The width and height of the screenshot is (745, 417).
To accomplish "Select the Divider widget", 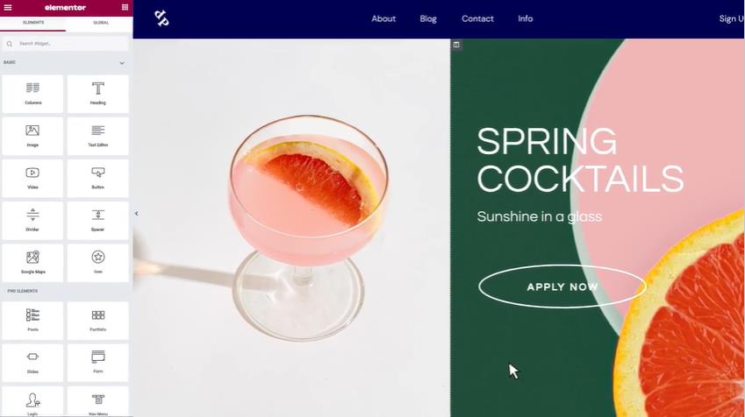I will [32, 221].
